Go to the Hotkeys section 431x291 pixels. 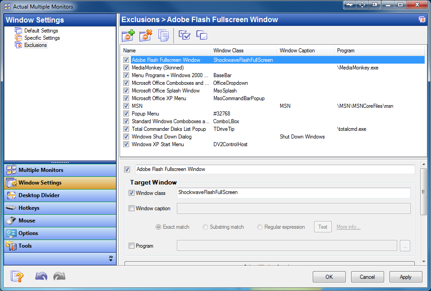point(60,208)
